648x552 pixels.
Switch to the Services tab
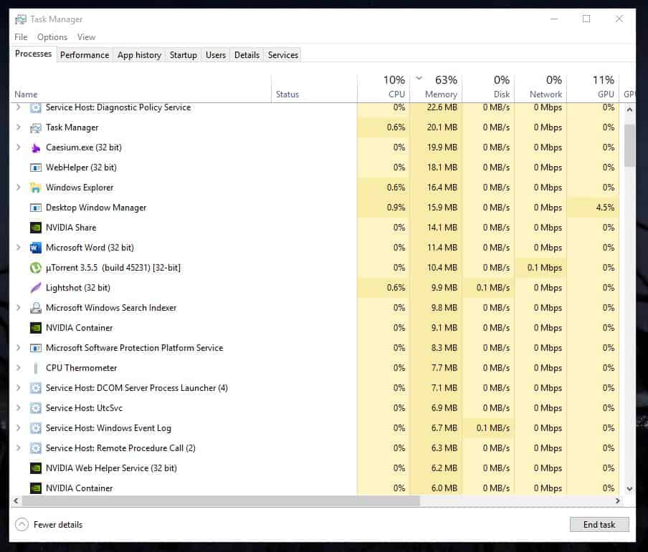pos(282,55)
